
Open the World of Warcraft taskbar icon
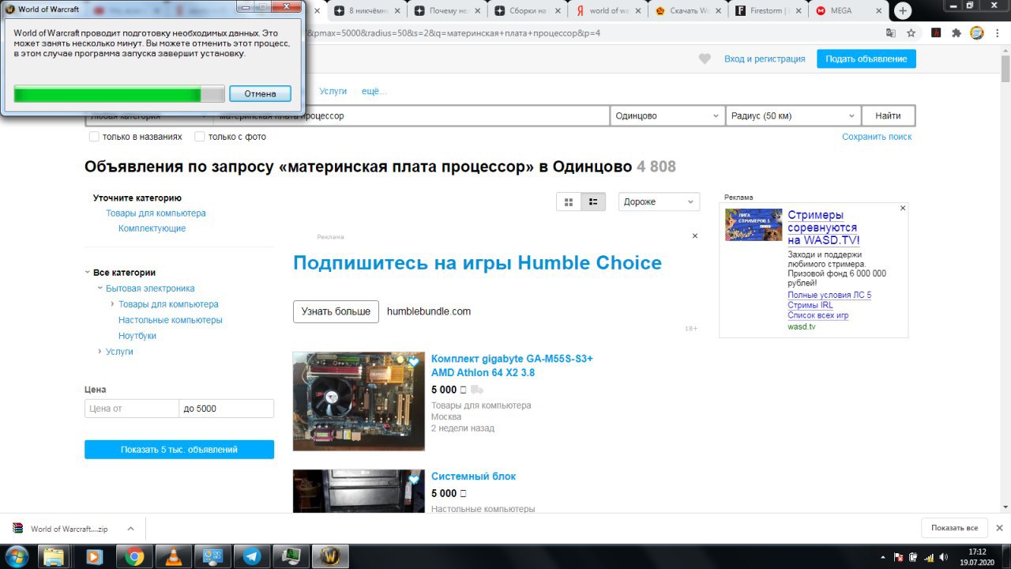click(x=330, y=556)
